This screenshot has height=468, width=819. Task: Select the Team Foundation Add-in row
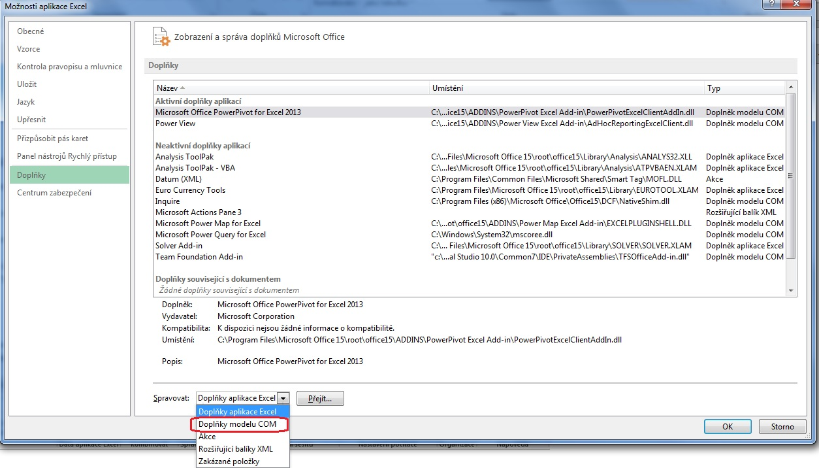pyautogui.click(x=470, y=257)
